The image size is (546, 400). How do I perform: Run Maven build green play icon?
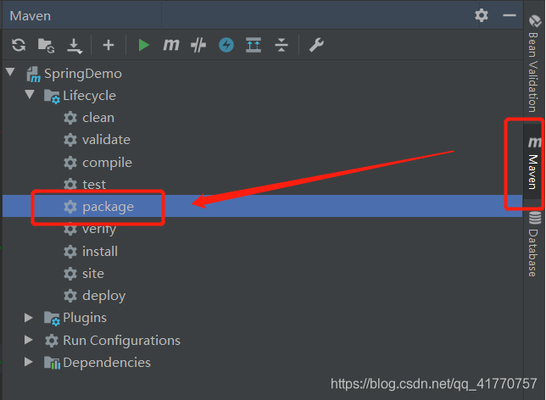coord(143,45)
